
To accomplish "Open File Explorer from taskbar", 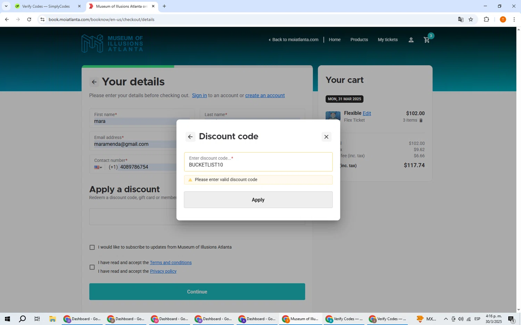I will tap(52, 319).
